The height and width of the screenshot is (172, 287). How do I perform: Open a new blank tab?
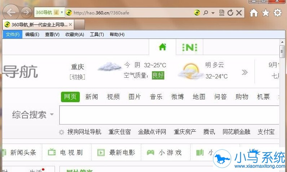pos(79,24)
